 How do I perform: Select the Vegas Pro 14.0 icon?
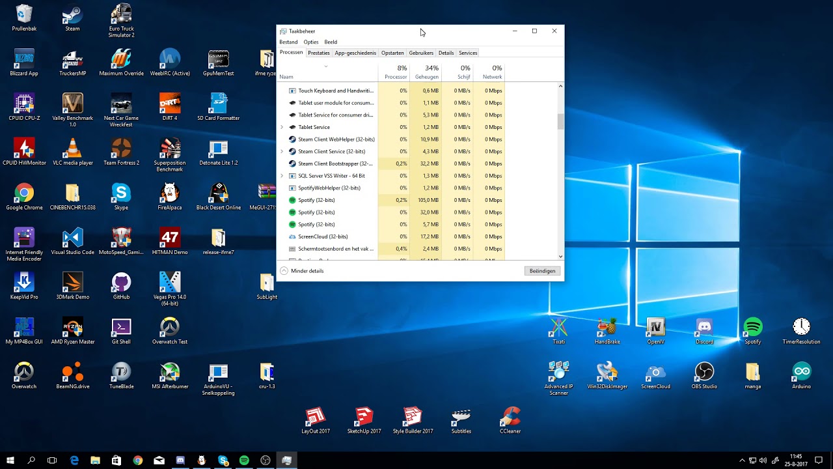170,289
